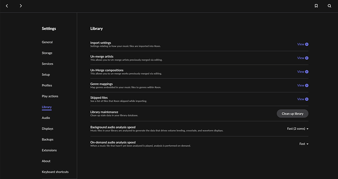This screenshot has height=179, width=338.
Task: View Un-merge artists link
Action: pos(301,58)
